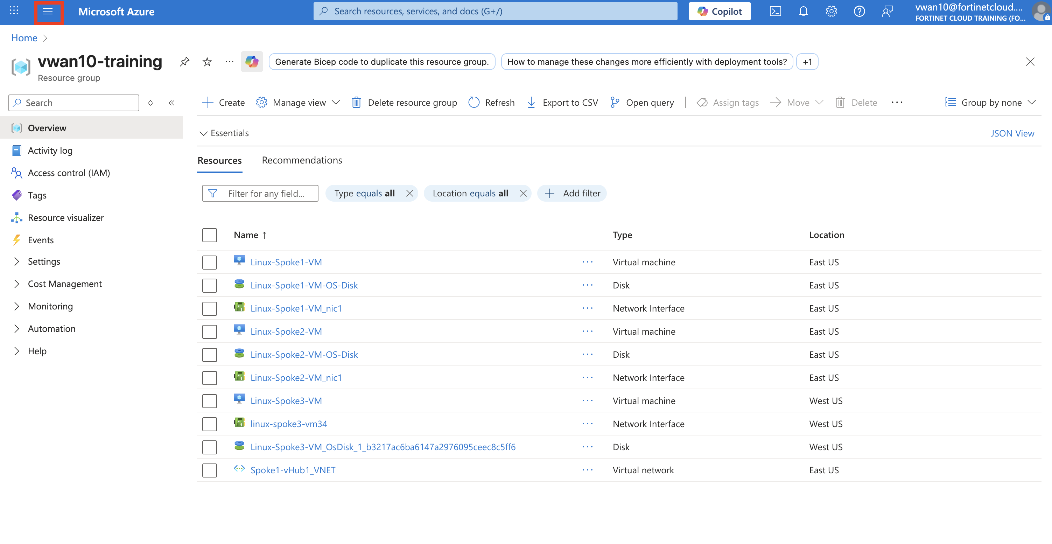Open the Group by none dropdown
This screenshot has height=544, width=1052.
990,103
